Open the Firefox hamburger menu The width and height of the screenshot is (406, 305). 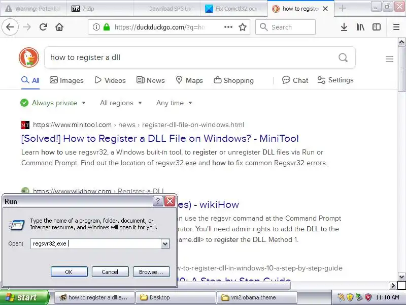point(396,27)
